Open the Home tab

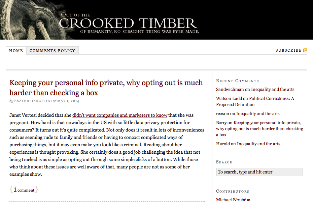tap(16, 51)
